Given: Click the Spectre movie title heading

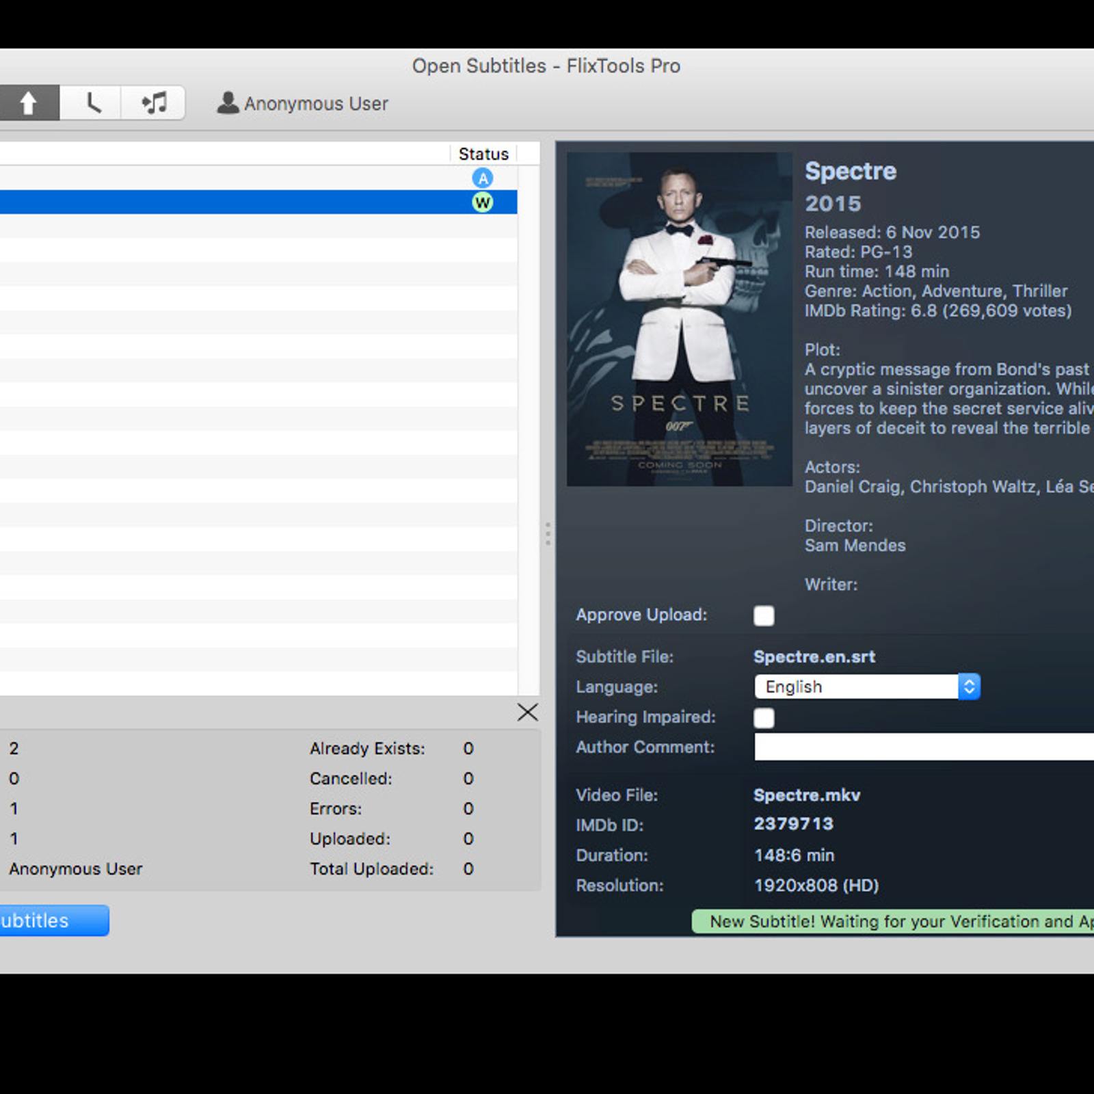Looking at the screenshot, I should point(850,171).
